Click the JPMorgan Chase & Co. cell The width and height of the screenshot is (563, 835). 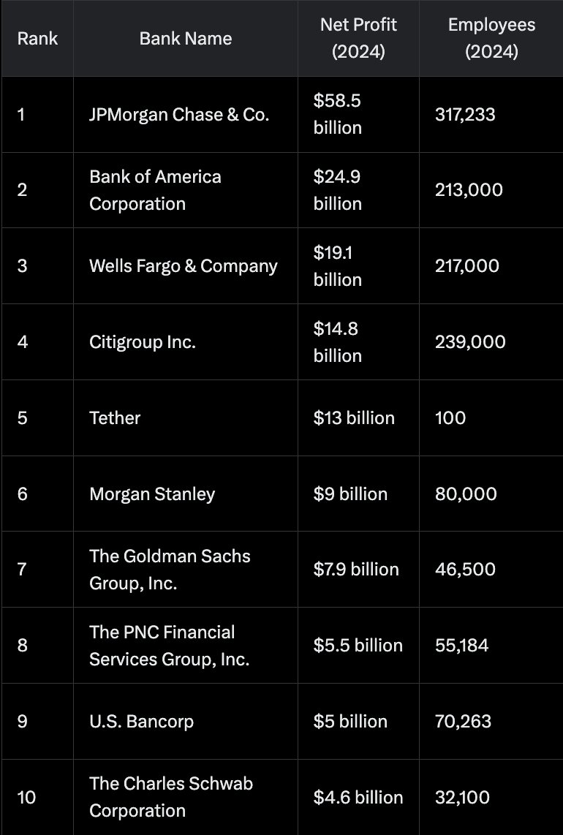[186, 115]
